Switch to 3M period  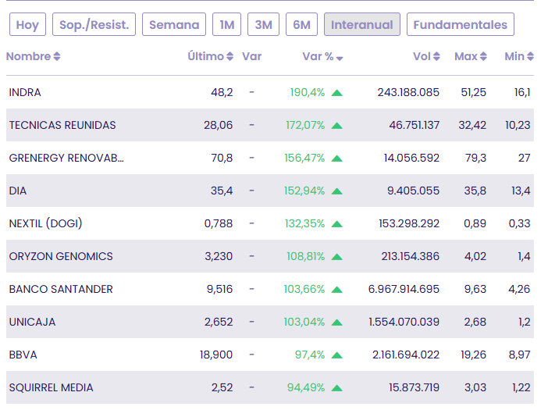[x=264, y=25]
